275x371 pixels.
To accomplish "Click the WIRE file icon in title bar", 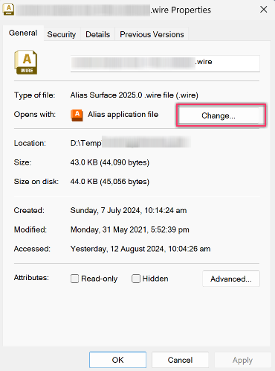I will (8, 10).
